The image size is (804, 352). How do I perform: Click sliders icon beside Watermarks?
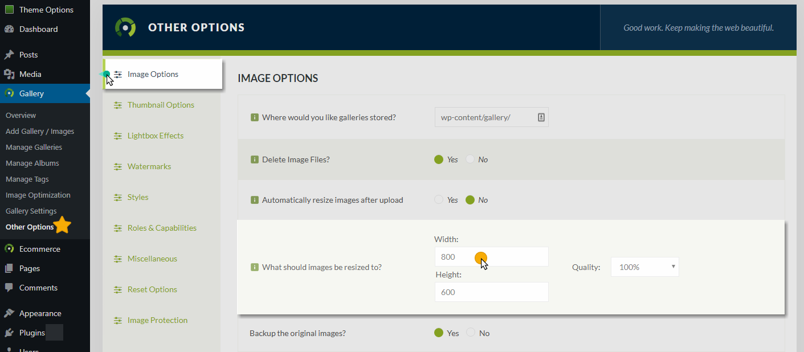tap(118, 166)
